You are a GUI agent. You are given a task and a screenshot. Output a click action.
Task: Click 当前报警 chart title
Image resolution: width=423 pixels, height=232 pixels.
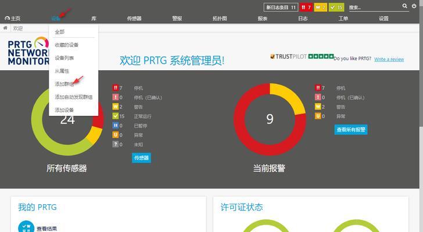(269, 168)
